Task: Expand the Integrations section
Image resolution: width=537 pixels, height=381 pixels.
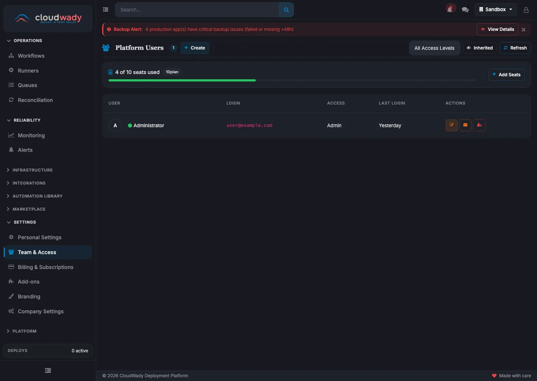Action: click(26, 183)
